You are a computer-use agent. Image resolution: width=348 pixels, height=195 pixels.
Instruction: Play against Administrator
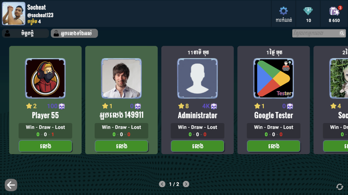(197, 146)
